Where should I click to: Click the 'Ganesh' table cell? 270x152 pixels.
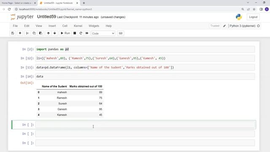click(x=62, y=109)
